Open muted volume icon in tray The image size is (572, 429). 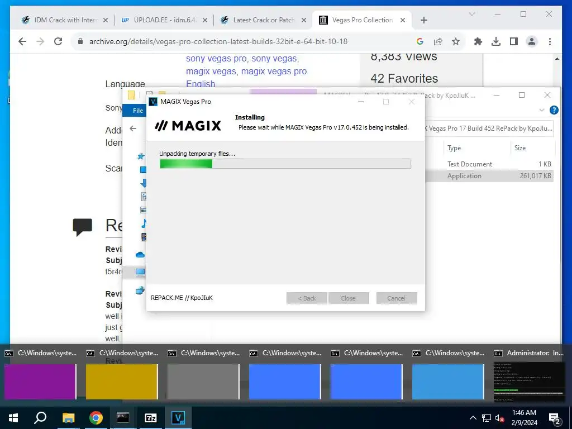[x=500, y=418]
